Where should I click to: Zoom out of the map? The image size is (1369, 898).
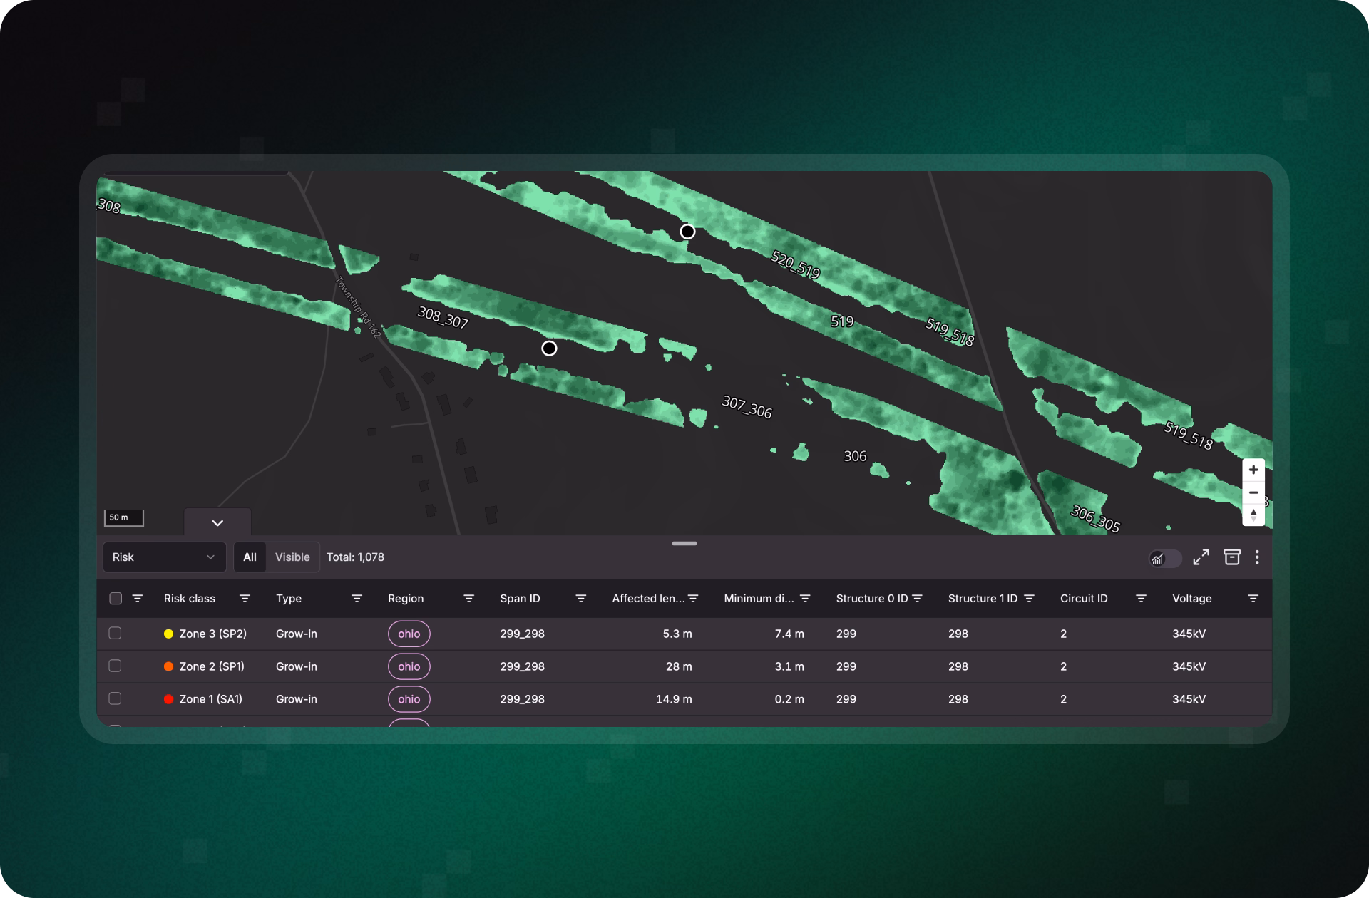click(1253, 493)
